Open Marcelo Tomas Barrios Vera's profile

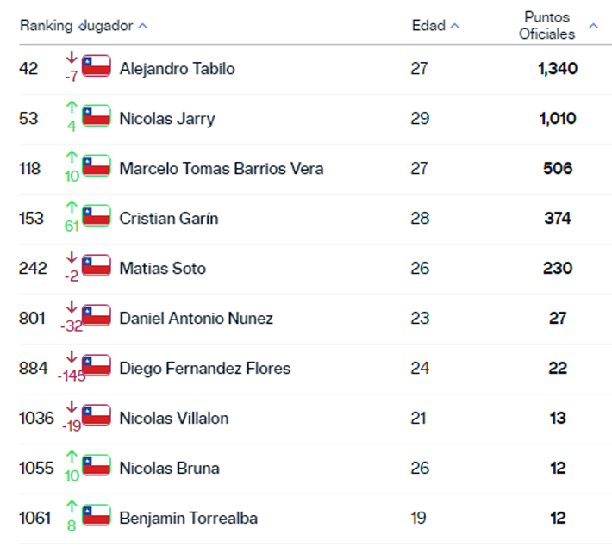tap(222, 169)
